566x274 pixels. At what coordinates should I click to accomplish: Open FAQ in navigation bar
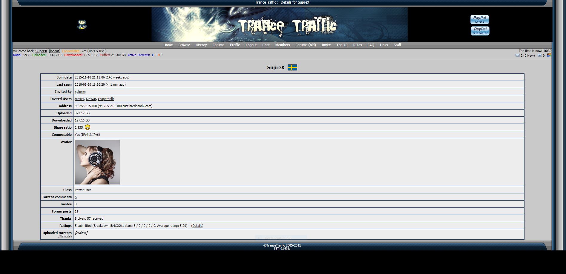(371, 45)
